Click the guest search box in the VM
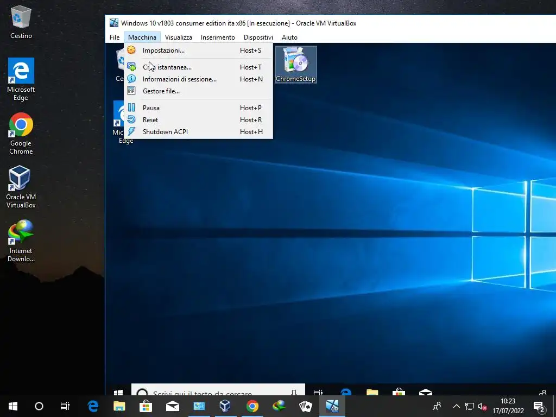Image resolution: width=556 pixels, height=417 pixels. [x=218, y=390]
